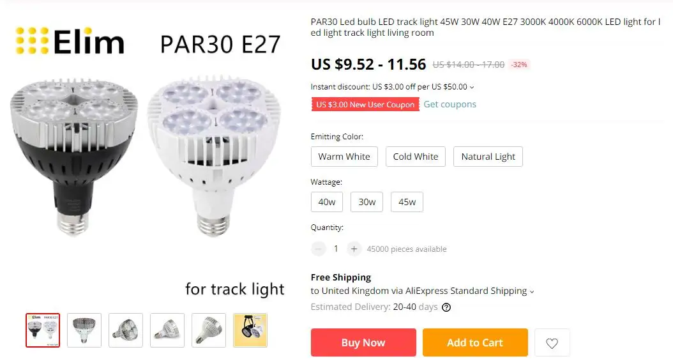673x361 pixels.
Task: Add item to wishlist heart icon
Action: (552, 342)
